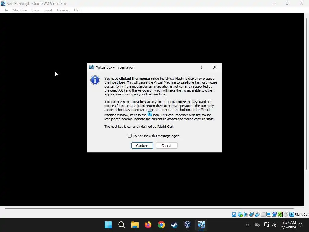309x232 pixels.
Task: Click the help question mark in dialog
Action: coord(201,67)
